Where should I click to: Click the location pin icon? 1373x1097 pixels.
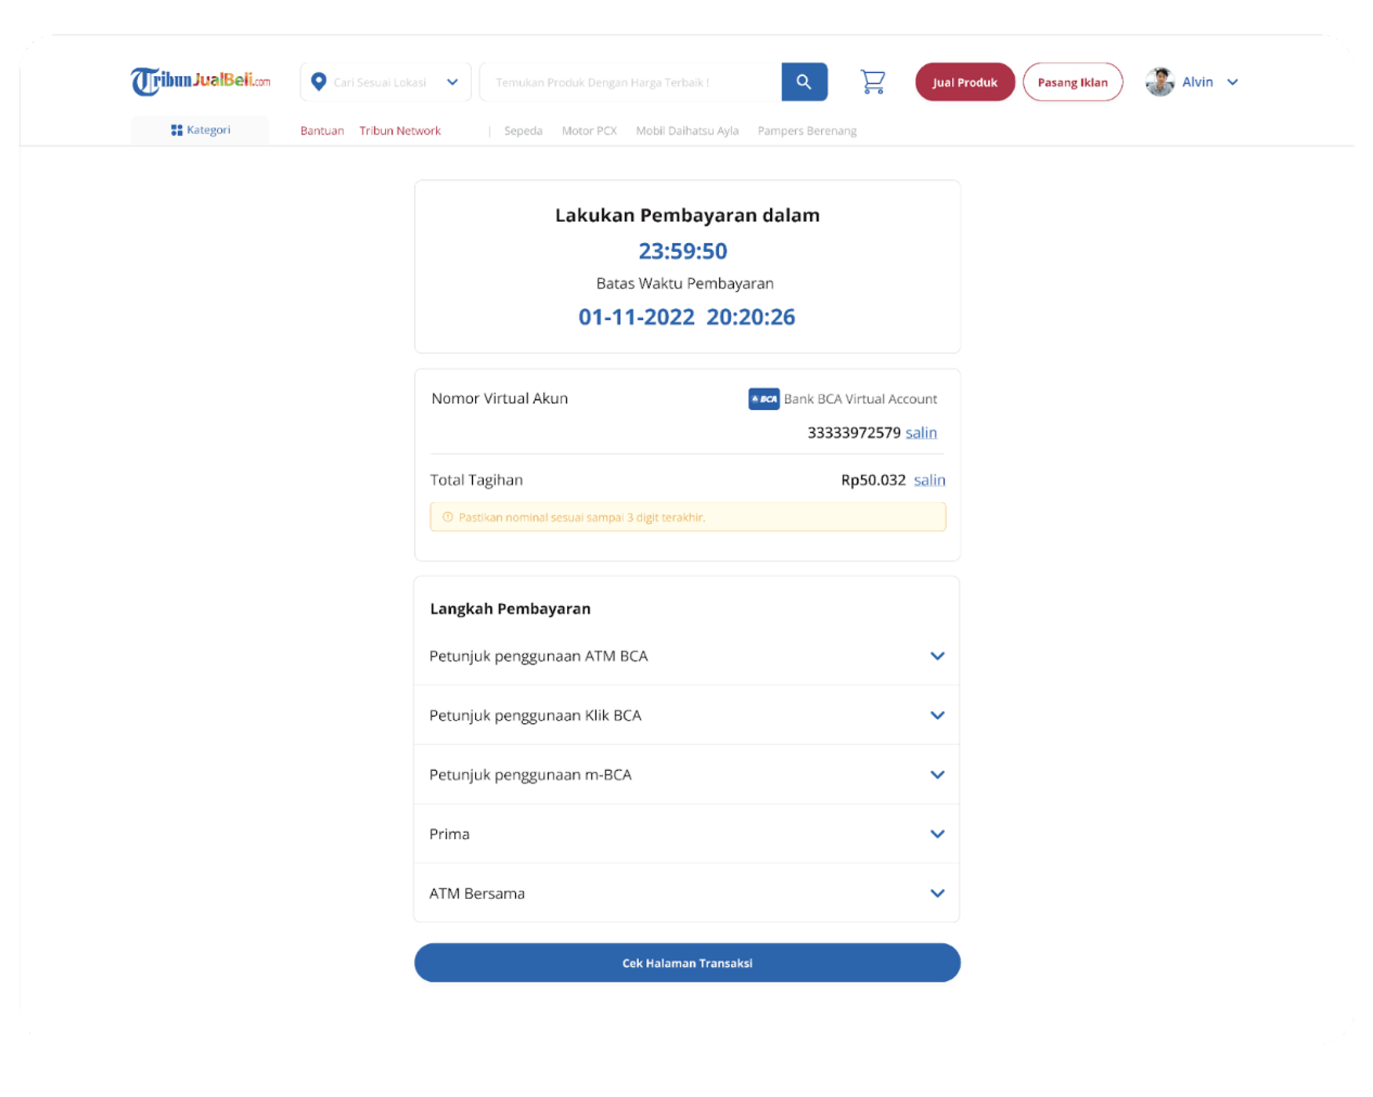[319, 82]
